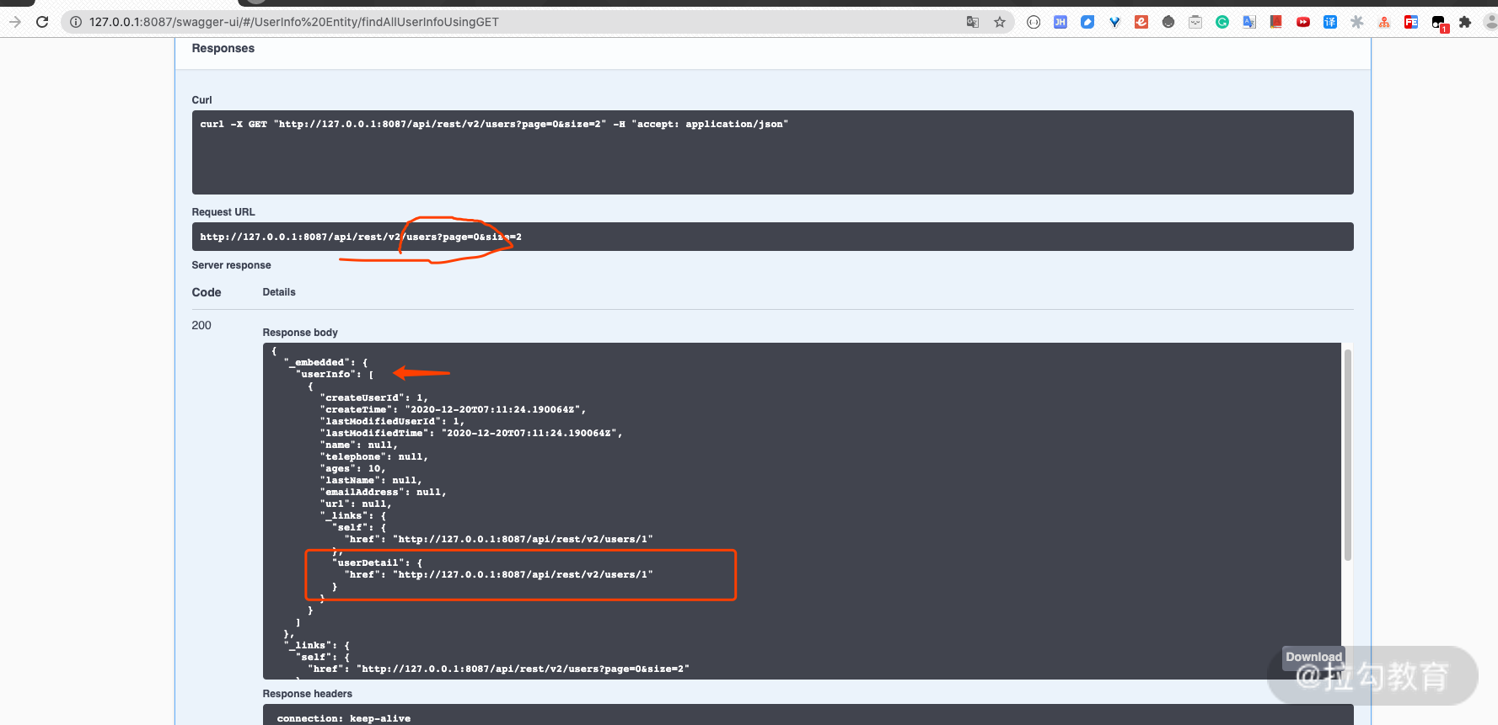View site information icon in address bar
The image size is (1498, 725).
(x=76, y=22)
